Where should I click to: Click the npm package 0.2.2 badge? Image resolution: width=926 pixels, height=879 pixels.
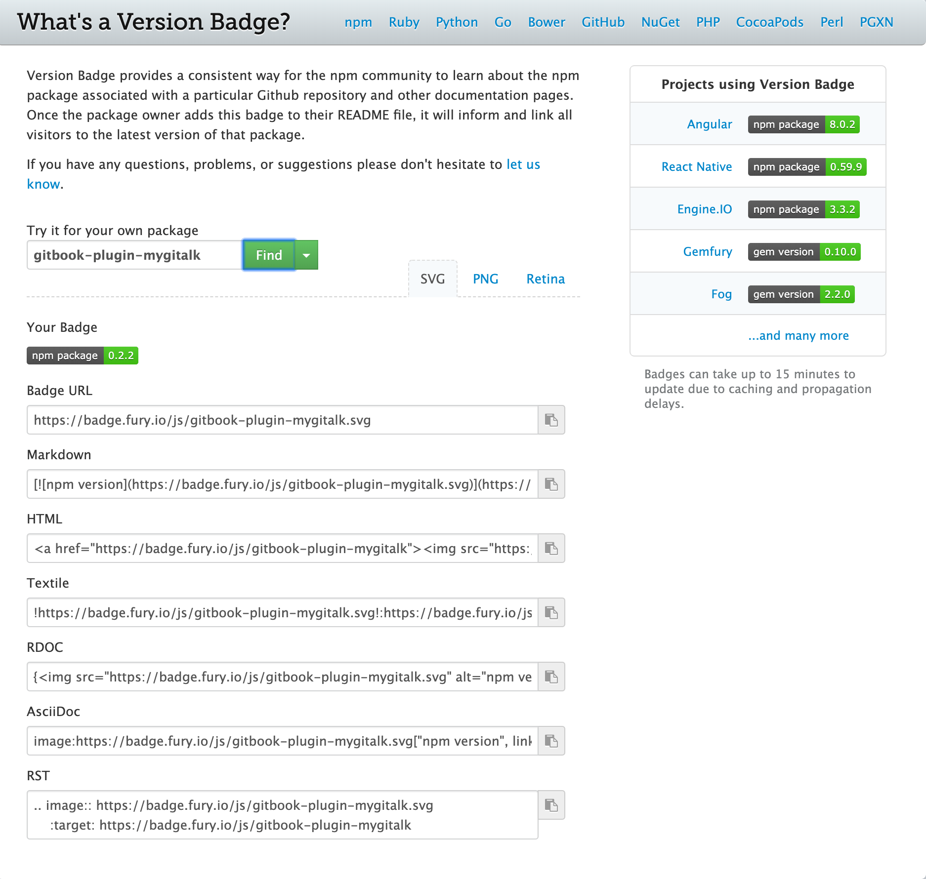coord(82,355)
